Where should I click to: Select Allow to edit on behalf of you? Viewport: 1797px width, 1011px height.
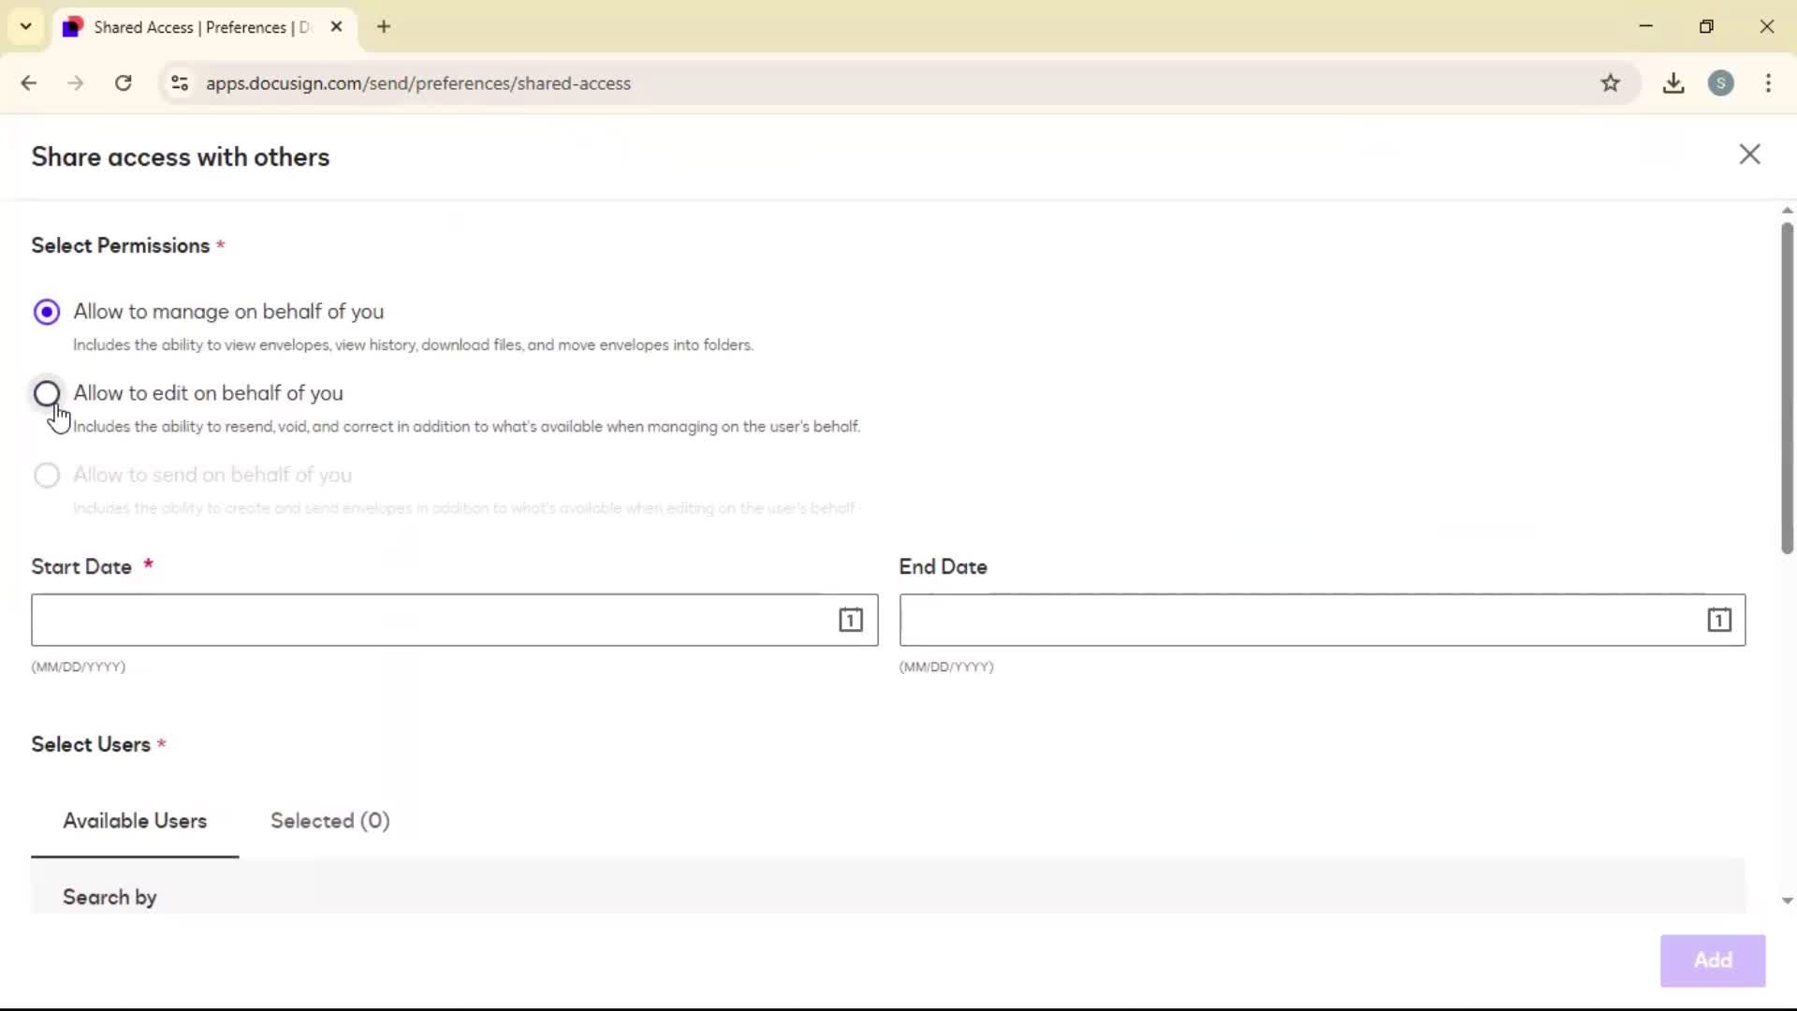click(47, 393)
